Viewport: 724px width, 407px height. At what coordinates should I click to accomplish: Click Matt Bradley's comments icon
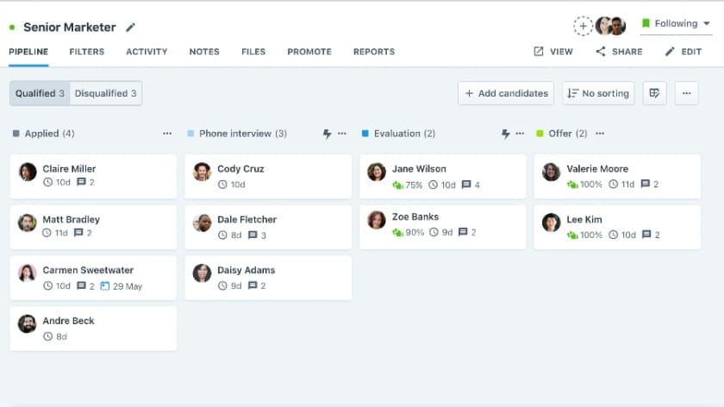point(78,233)
